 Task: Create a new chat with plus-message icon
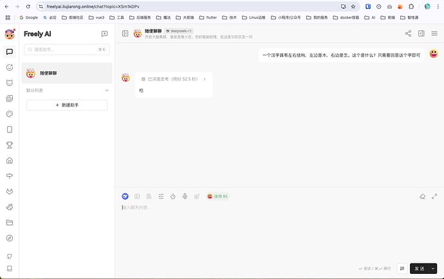pyautogui.click(x=104, y=34)
